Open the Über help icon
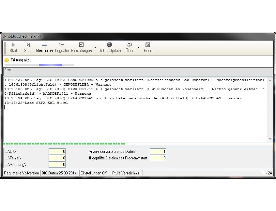This screenshot has height=211, width=276. tap(129, 45)
